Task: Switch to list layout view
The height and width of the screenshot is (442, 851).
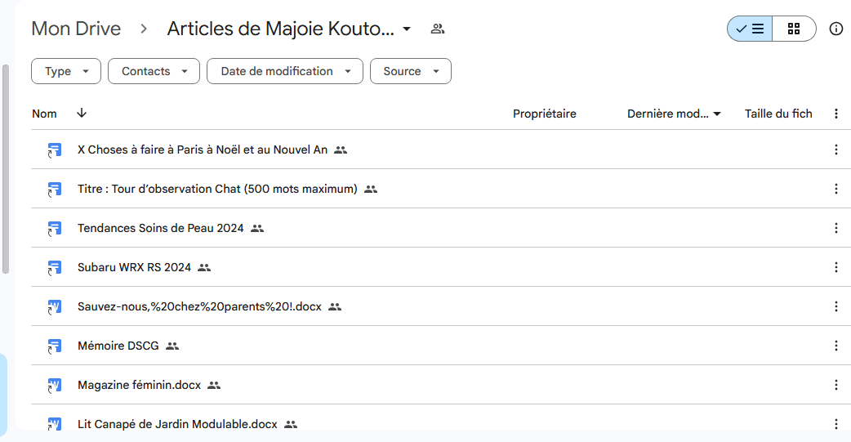Action: tap(750, 29)
